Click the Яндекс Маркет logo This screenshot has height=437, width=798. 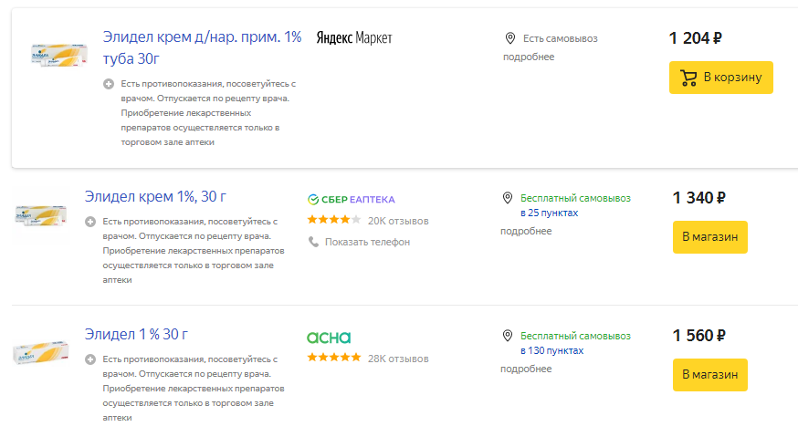tap(354, 38)
